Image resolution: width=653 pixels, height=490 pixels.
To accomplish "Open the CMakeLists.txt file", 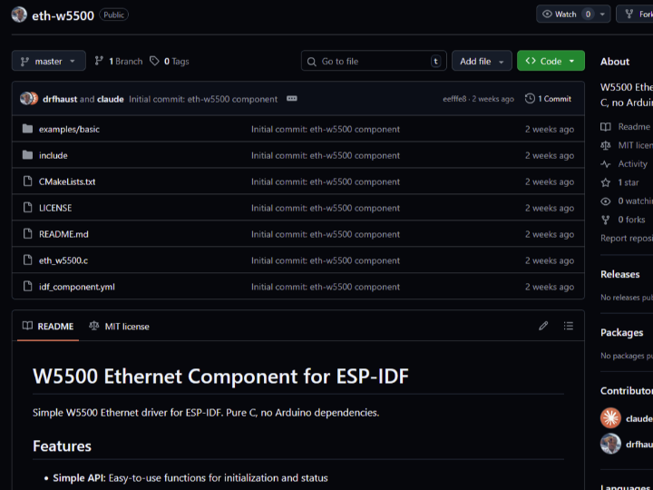I will click(67, 181).
